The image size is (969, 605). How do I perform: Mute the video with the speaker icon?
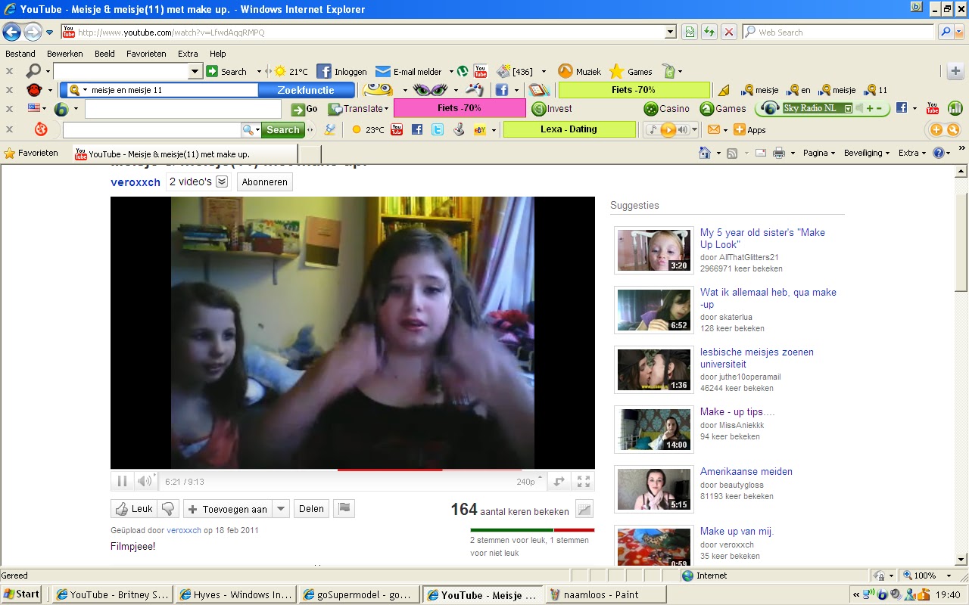tap(144, 481)
